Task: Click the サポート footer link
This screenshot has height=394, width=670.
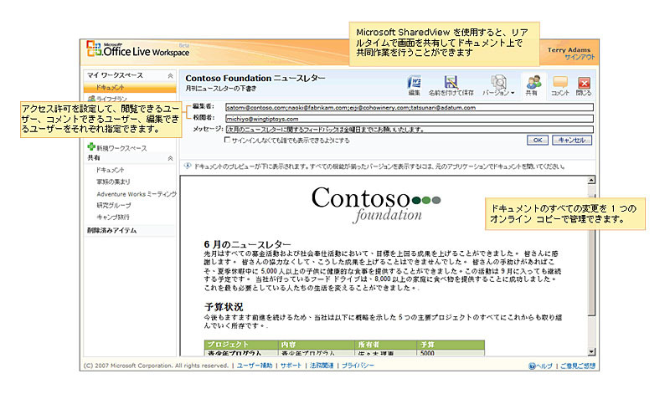Action: coord(291,366)
